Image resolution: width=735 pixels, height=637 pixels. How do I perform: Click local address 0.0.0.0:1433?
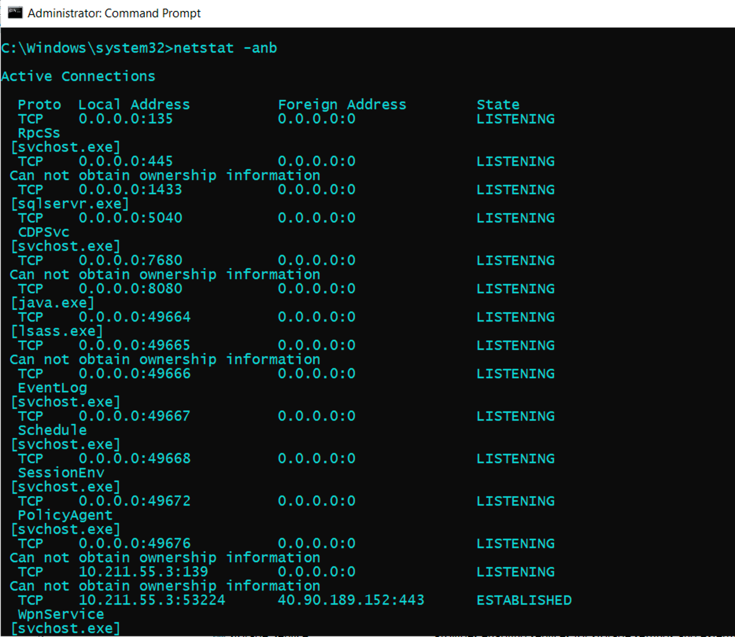pos(130,190)
